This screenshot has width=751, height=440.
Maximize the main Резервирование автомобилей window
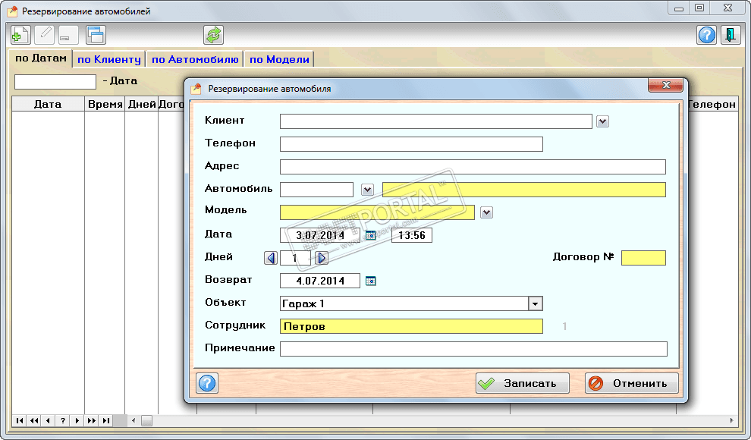point(699,8)
